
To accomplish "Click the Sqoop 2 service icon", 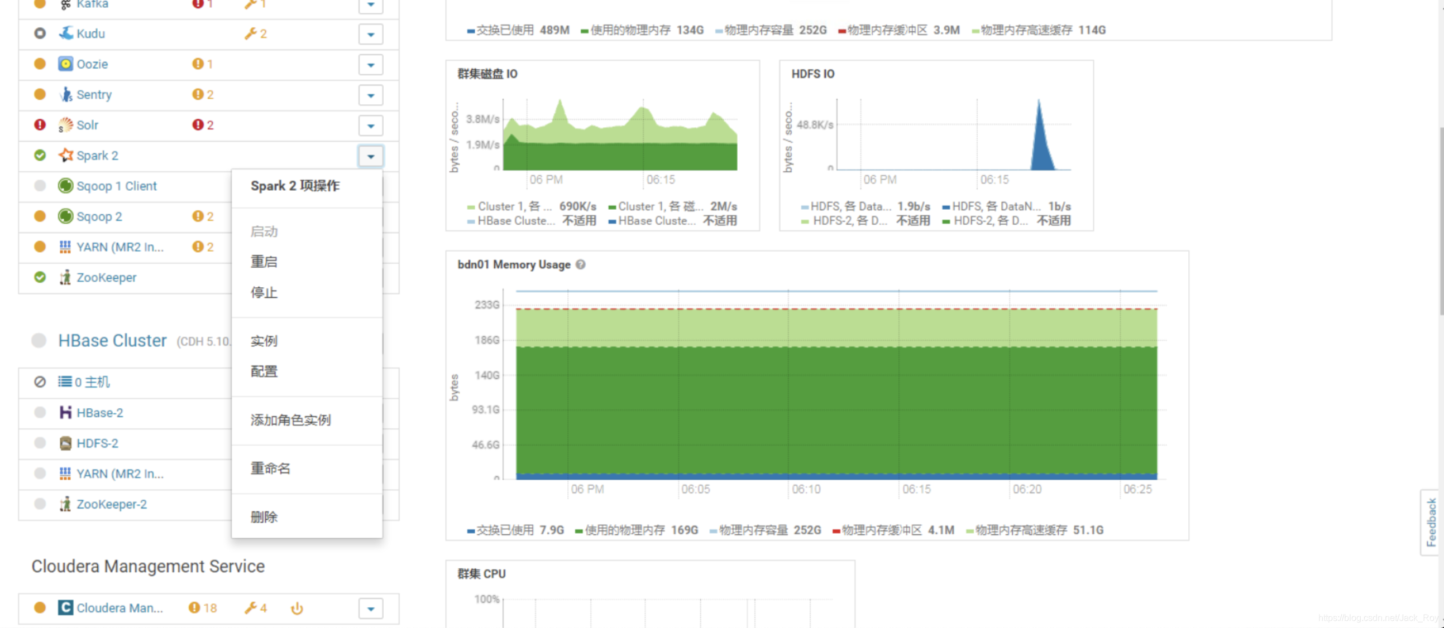I will tap(65, 216).
